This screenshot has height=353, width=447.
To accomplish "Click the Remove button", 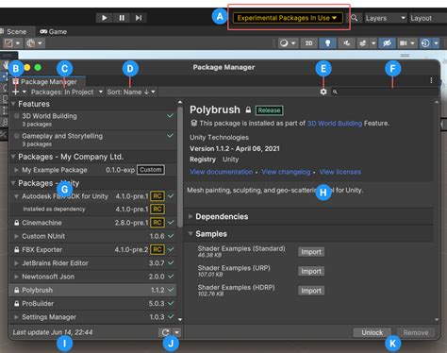I will coord(416,332).
